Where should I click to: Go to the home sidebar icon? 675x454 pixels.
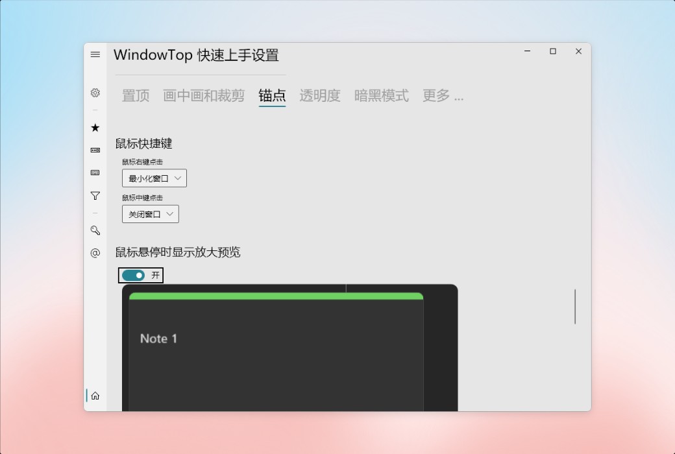[x=95, y=396]
